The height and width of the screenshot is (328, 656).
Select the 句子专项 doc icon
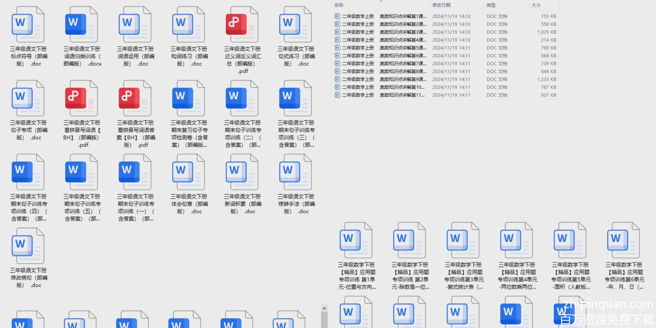pos(28,98)
